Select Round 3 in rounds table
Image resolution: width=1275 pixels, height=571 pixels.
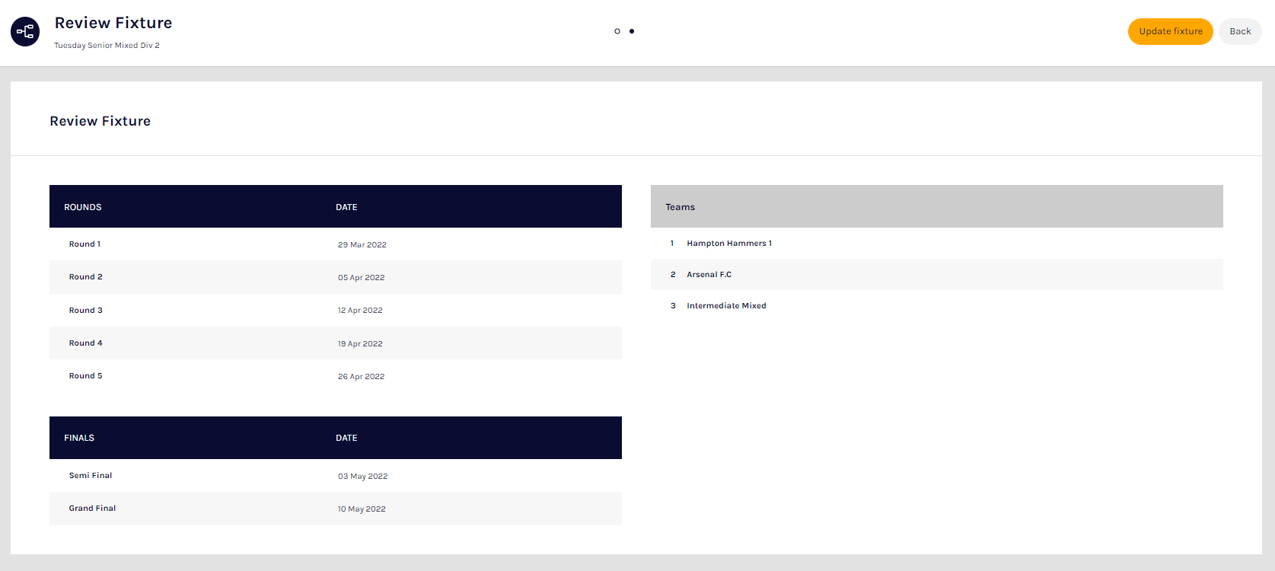(85, 311)
